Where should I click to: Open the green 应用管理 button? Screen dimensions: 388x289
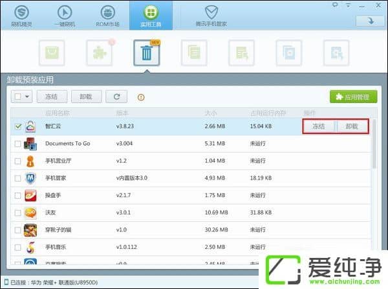(x=353, y=97)
